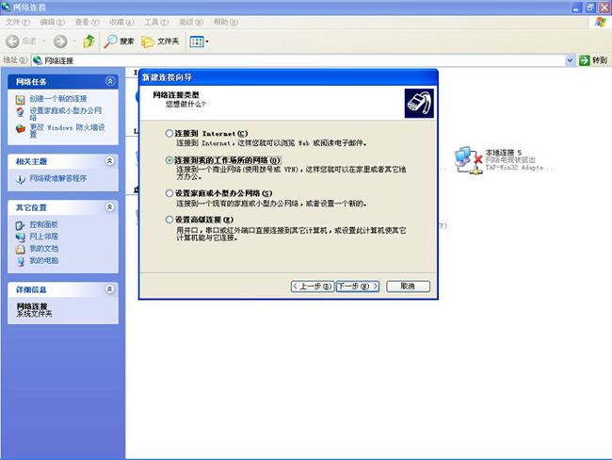Select the 连接到 Internet radio button
The image size is (612, 460).
169,134
